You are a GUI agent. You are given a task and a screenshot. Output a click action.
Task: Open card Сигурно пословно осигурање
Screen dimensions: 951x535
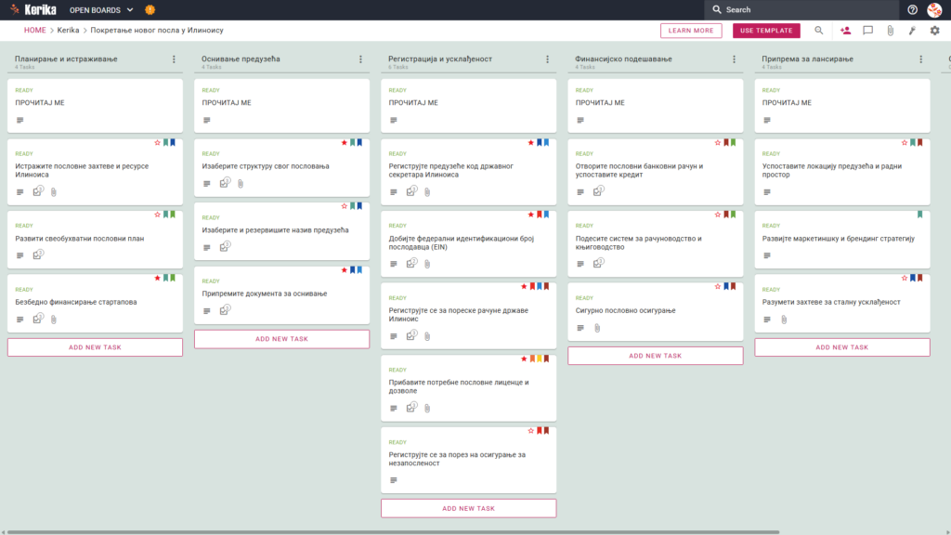click(x=656, y=312)
